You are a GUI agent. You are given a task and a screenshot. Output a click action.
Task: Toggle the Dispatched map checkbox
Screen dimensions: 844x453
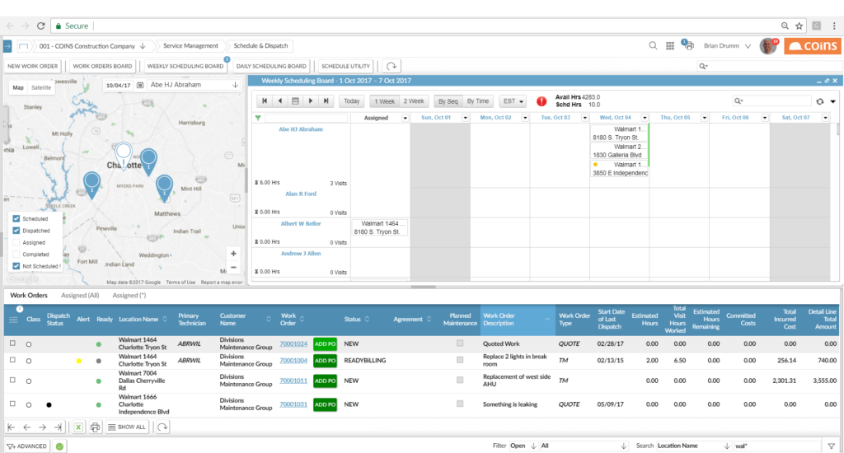(x=16, y=231)
